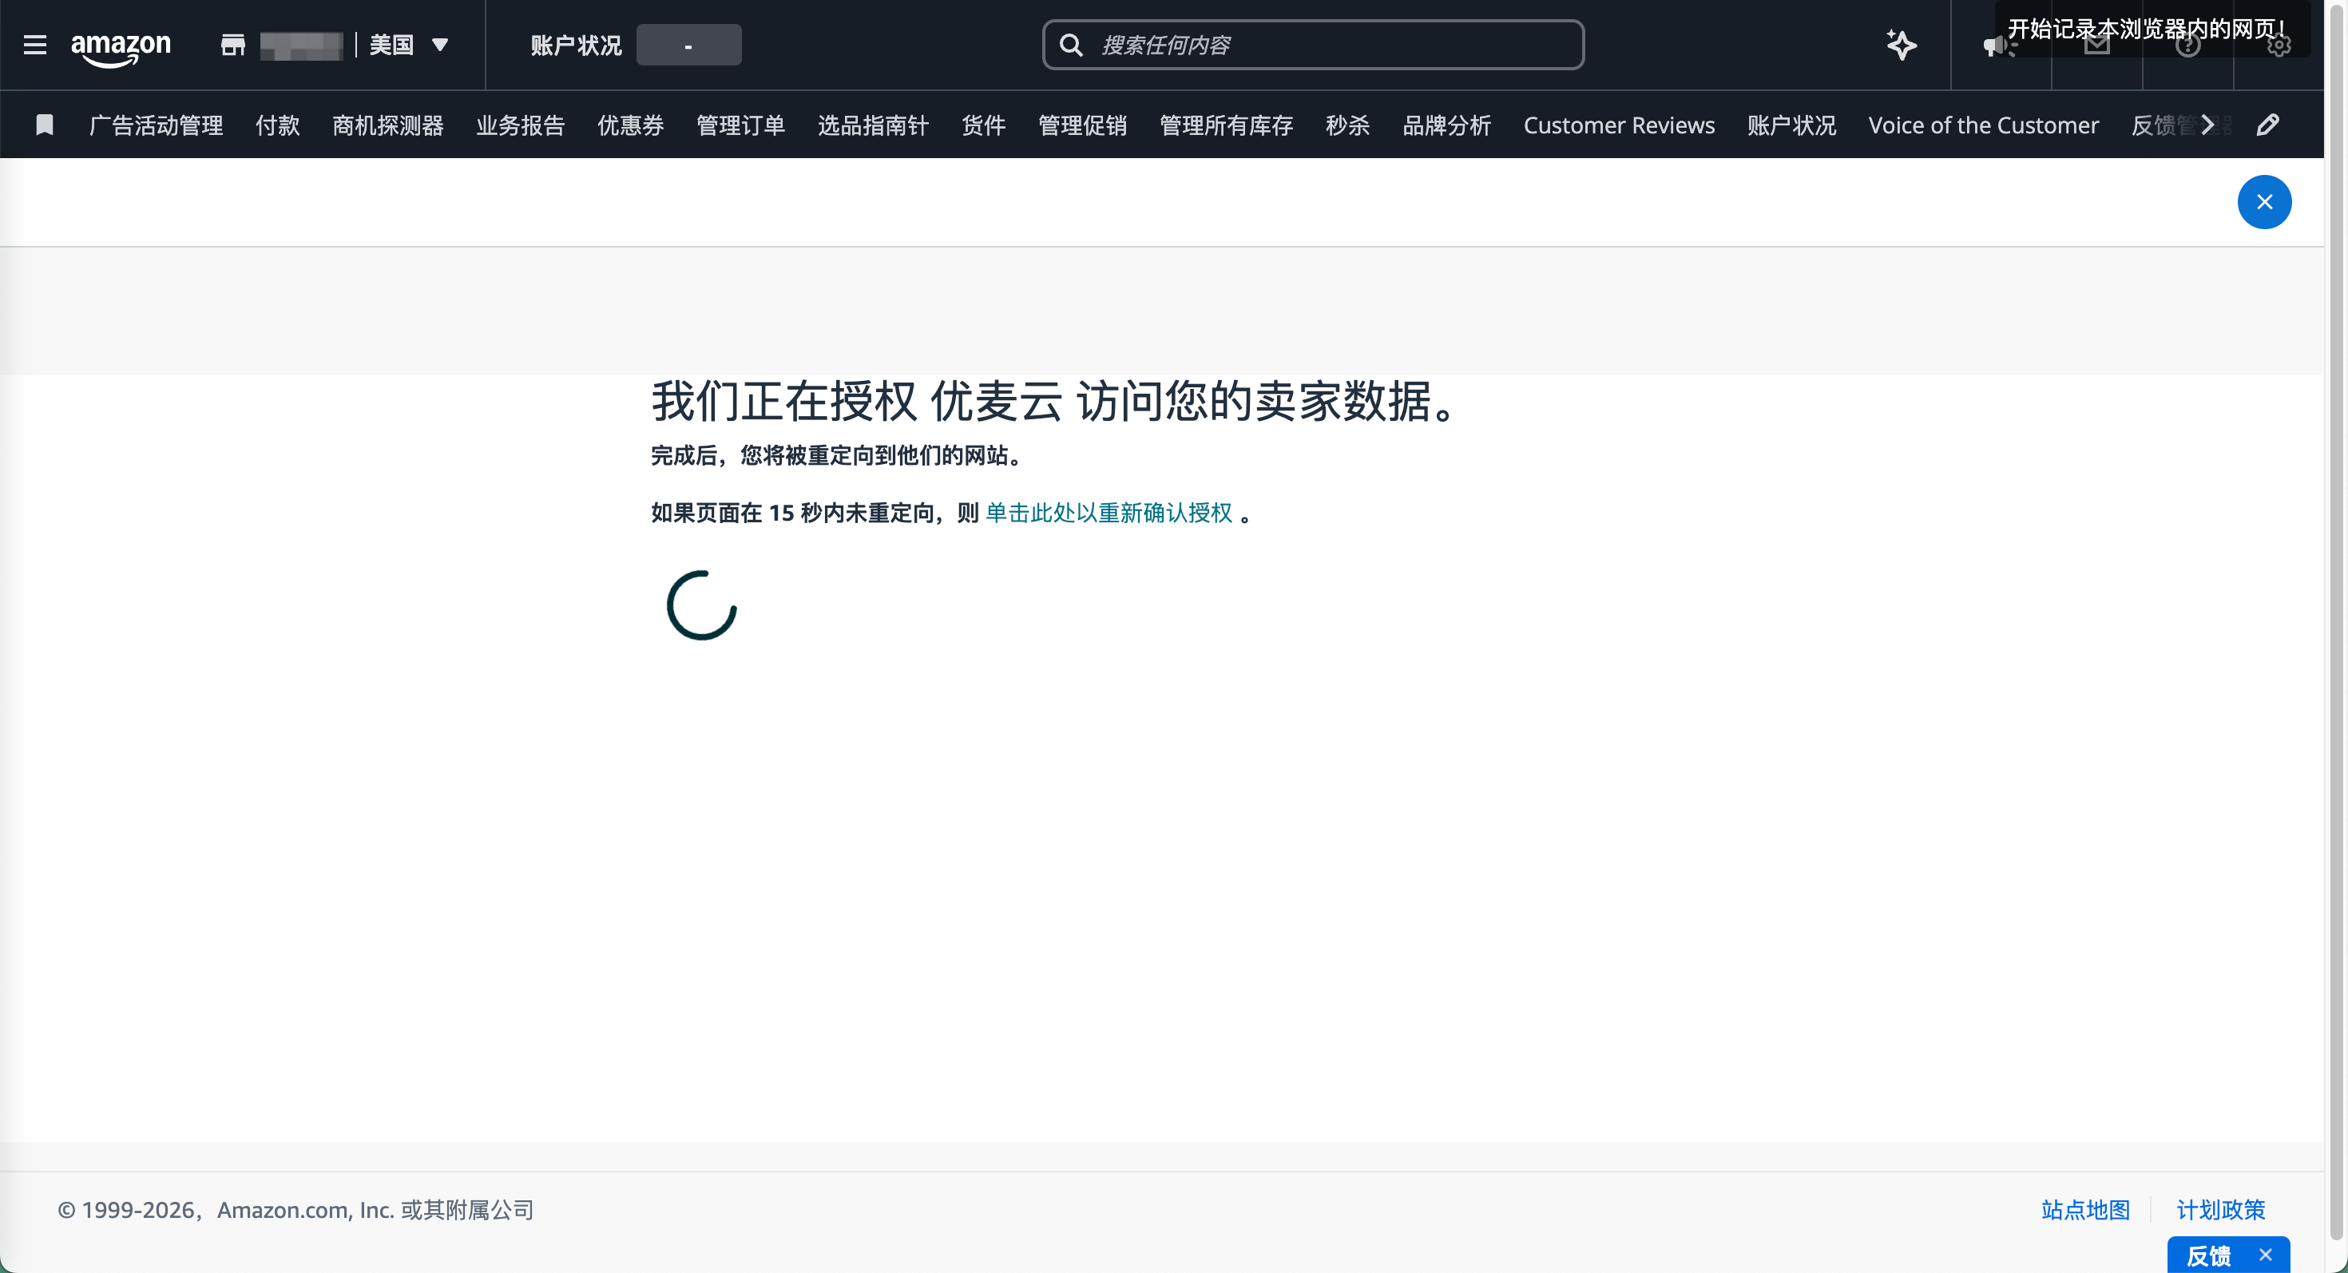Open Customer Reviews menu item

pyautogui.click(x=1619, y=125)
